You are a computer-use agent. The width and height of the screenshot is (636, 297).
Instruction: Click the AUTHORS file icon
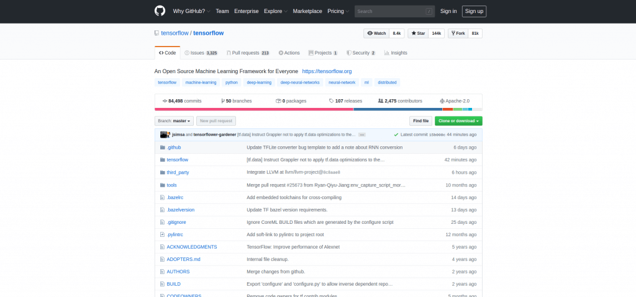[162, 272]
